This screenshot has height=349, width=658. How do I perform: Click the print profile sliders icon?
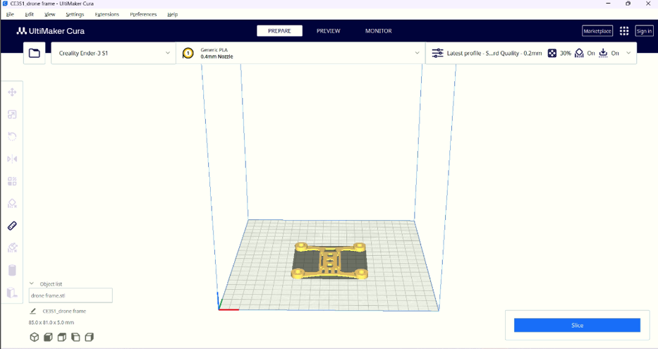click(437, 54)
